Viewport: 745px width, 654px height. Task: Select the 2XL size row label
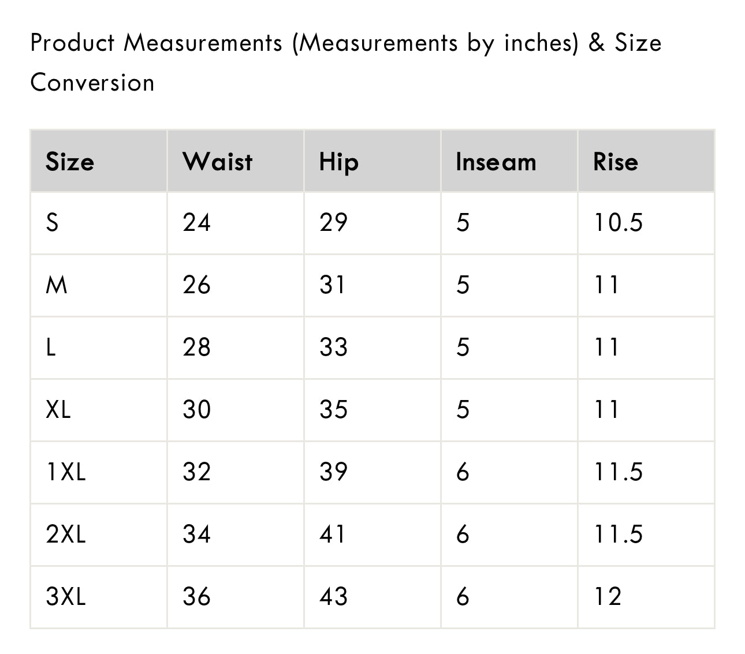(66, 535)
